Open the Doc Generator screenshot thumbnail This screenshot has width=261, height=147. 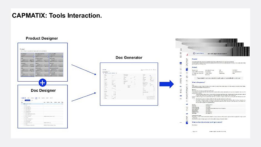[129, 84]
